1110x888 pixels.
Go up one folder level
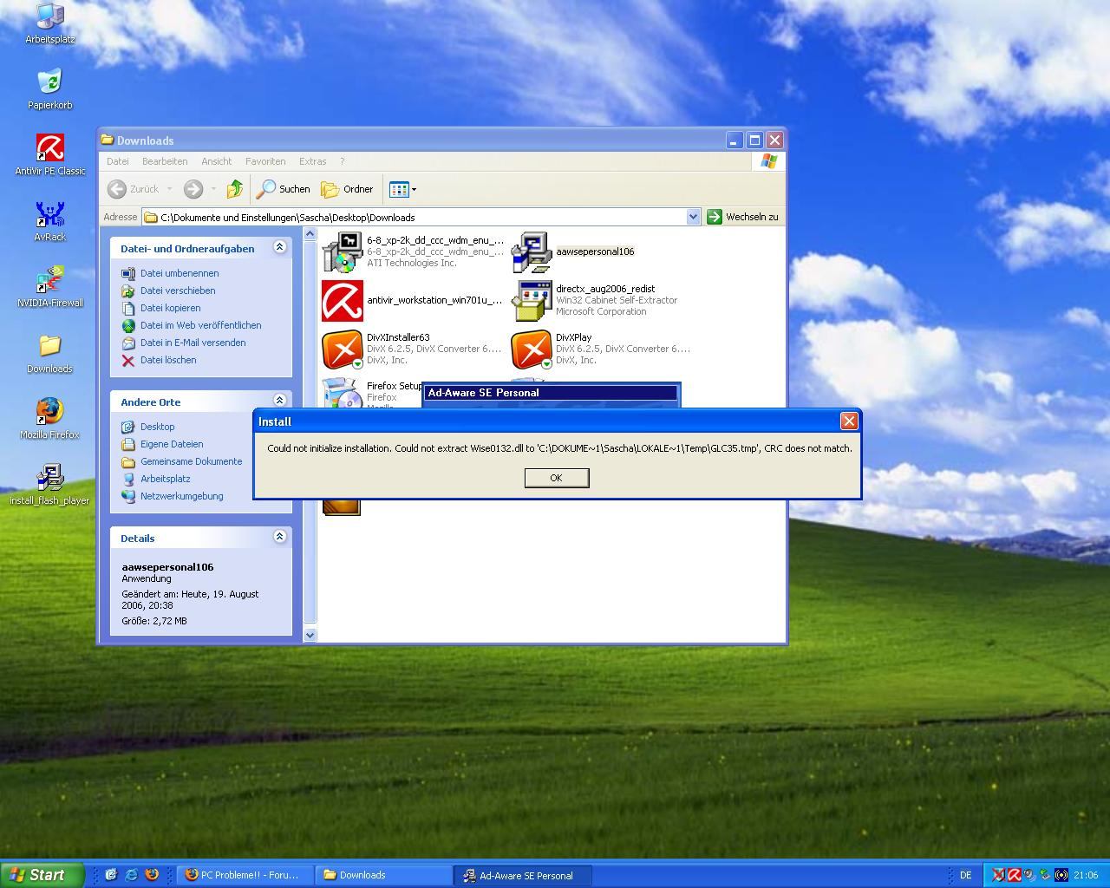(235, 189)
